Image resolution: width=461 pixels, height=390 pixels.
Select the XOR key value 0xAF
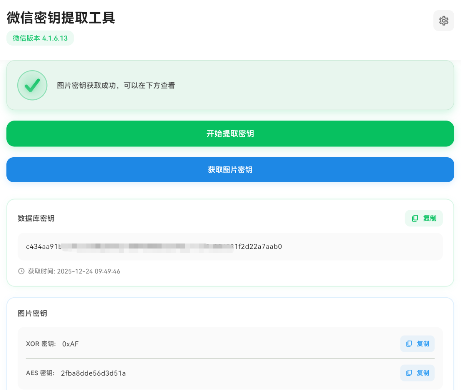point(70,344)
